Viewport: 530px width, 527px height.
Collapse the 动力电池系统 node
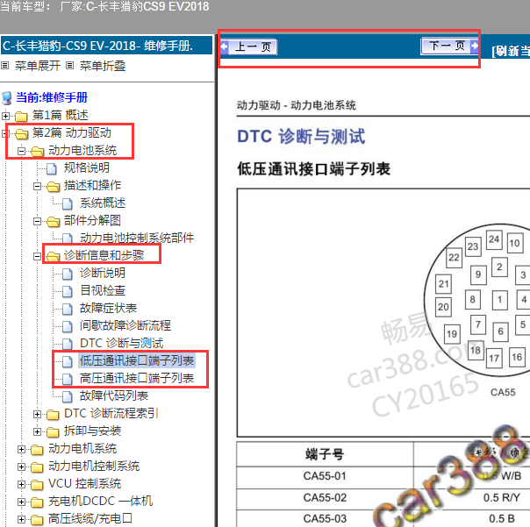click(x=21, y=151)
